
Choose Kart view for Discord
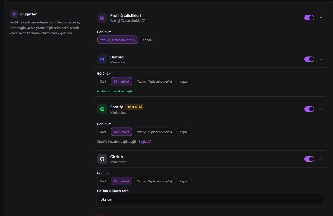point(103,81)
